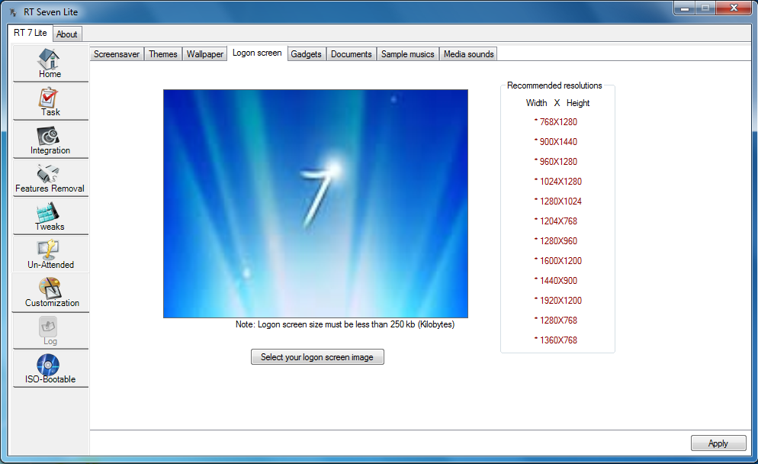This screenshot has width=758, height=464.
Task: Select the Logon screen tab
Action: pos(257,53)
